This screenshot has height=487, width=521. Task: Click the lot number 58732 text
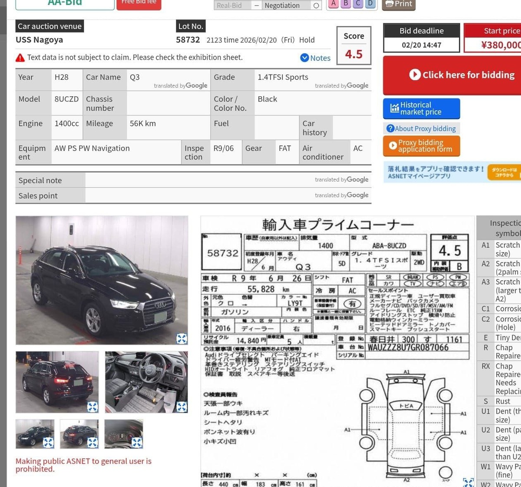click(188, 40)
